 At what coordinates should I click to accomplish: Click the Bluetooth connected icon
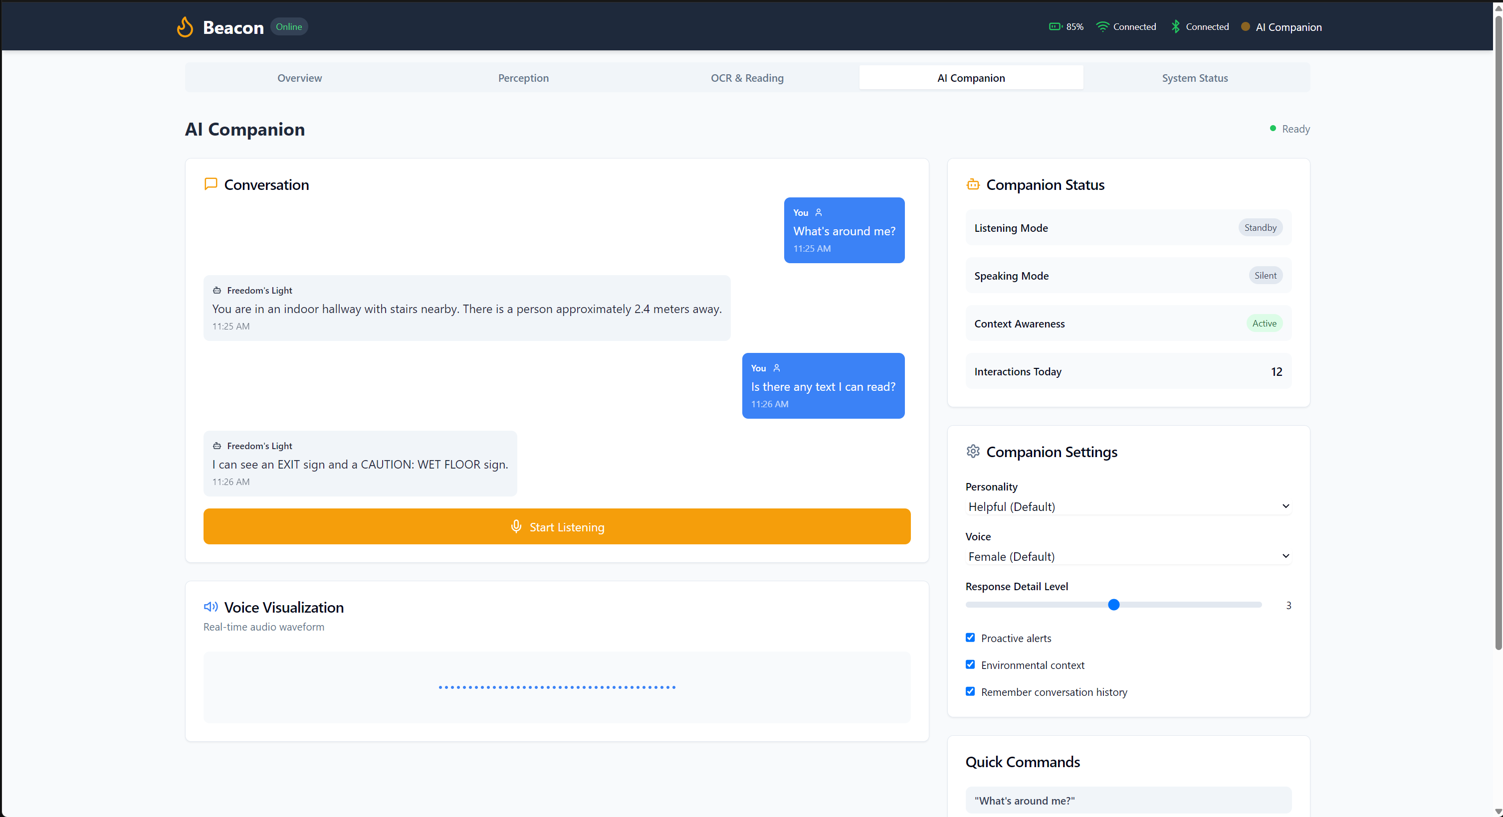click(1176, 27)
